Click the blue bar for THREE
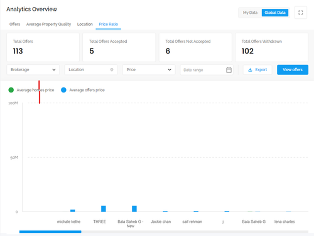Viewport: 314px width, 236px height. (x=104, y=209)
